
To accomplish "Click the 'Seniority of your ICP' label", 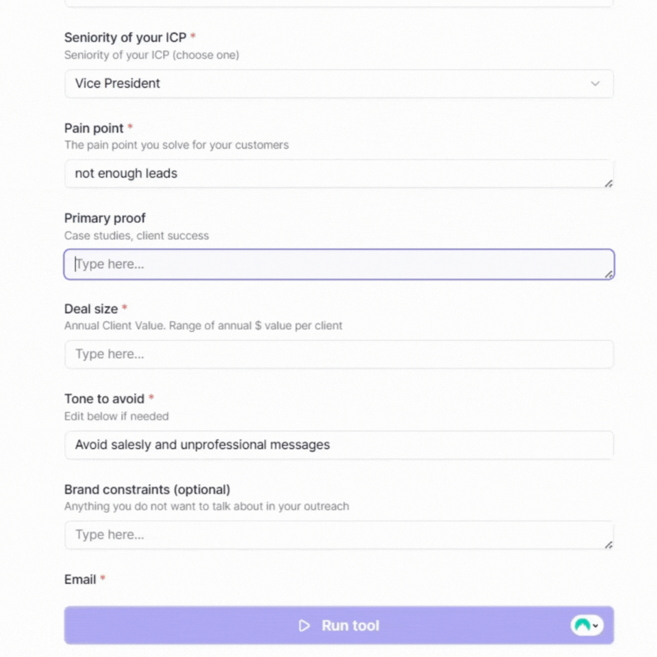I will 125,38.
